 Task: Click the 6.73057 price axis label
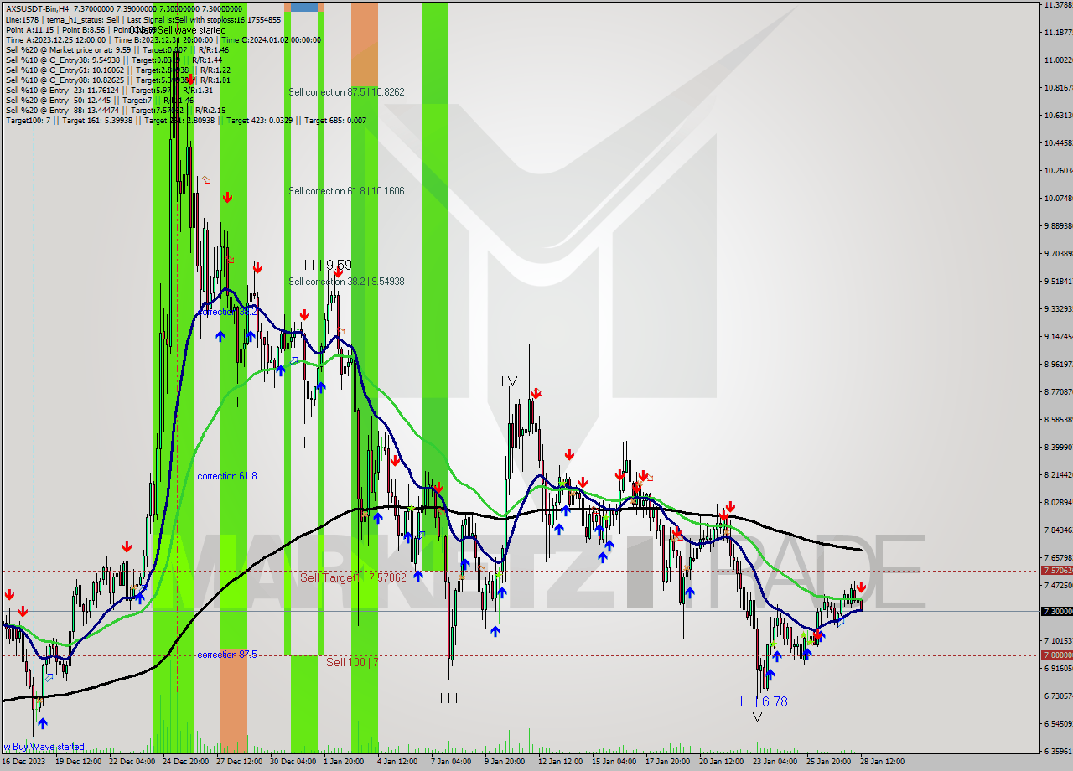coord(1058,696)
